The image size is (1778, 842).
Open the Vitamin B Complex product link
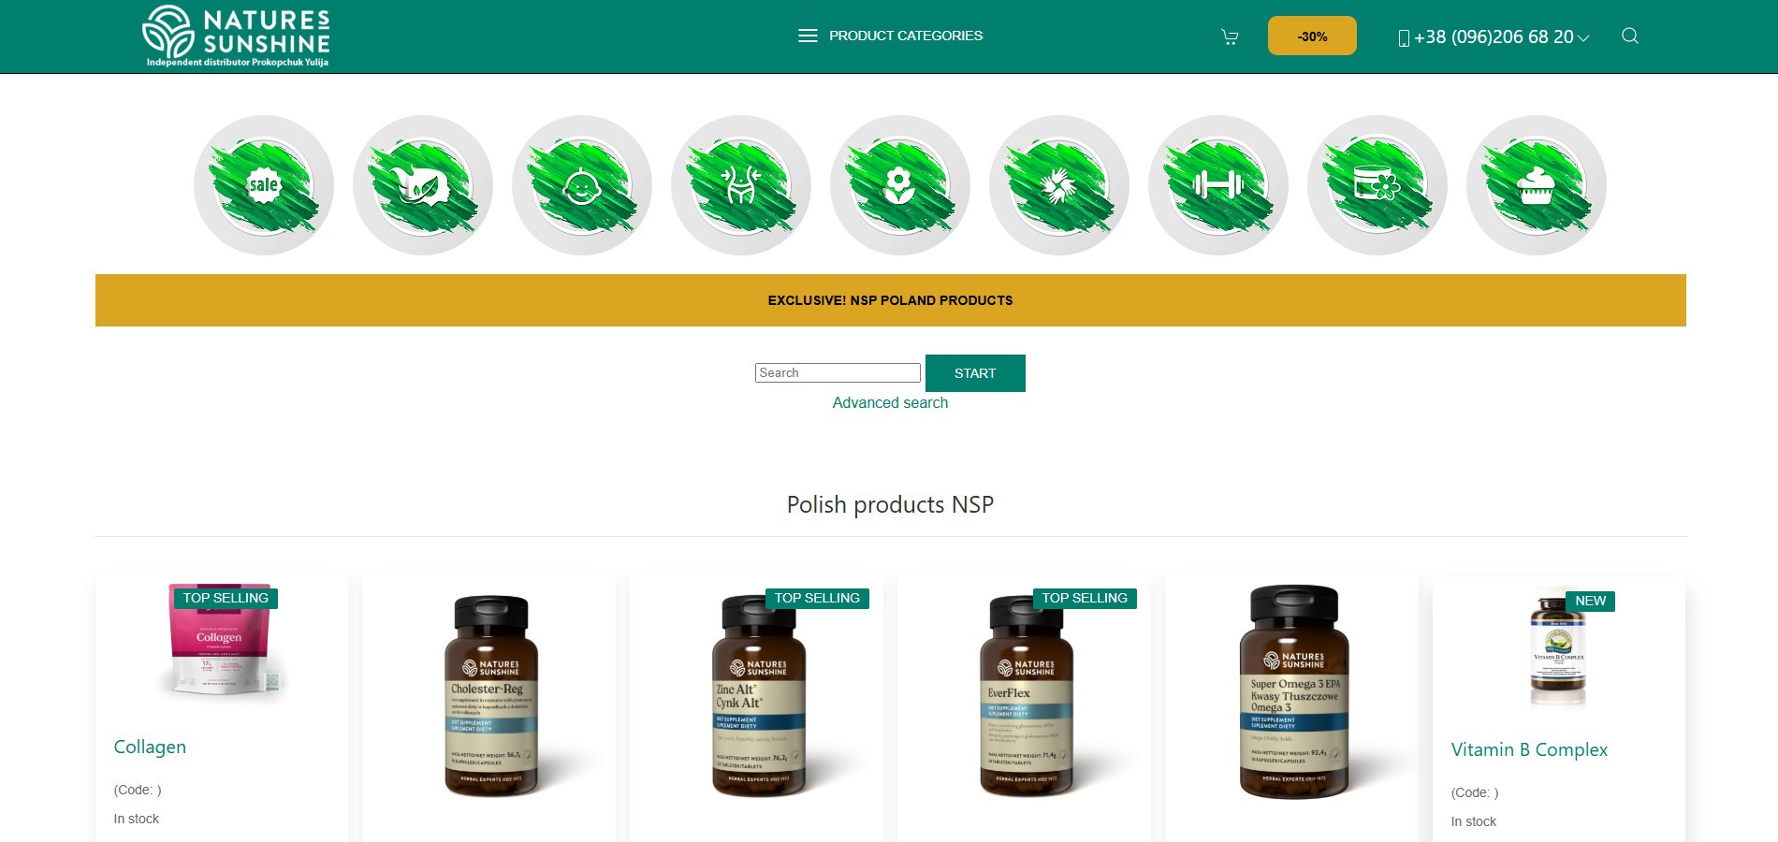(1529, 749)
